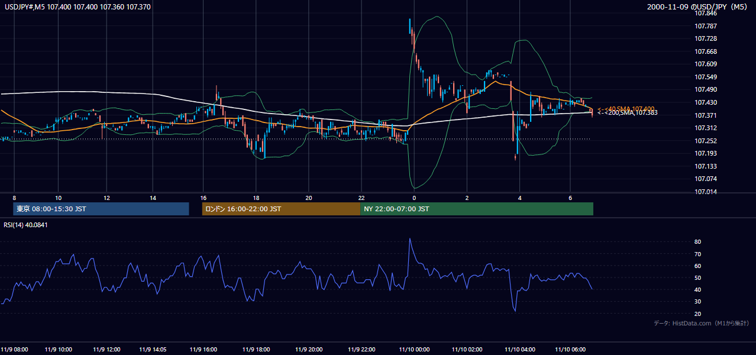This screenshot has width=756, height=355.
Task: Click price level 107.787 on the axis
Action: point(706,26)
